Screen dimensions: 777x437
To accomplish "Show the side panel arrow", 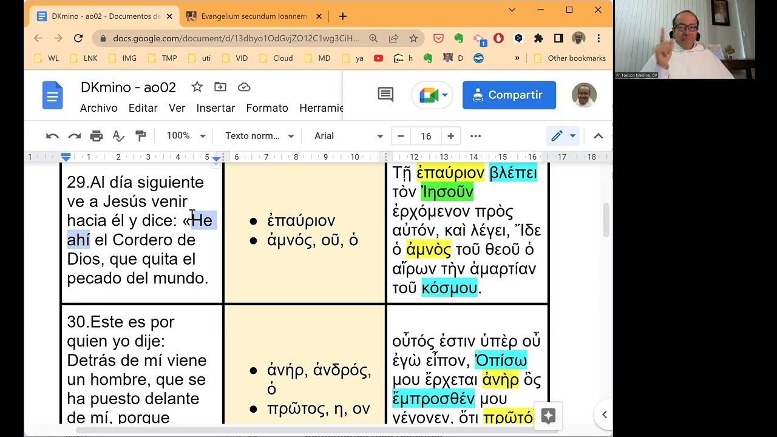I will [x=604, y=415].
